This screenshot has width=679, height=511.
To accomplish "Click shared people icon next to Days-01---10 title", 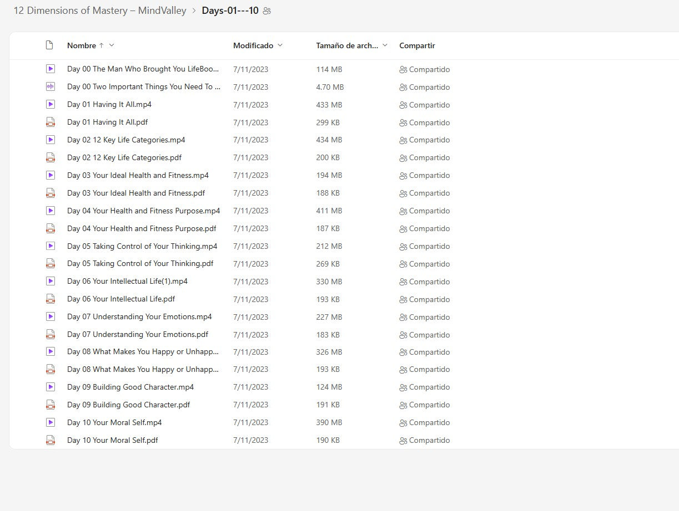I will click(x=267, y=11).
